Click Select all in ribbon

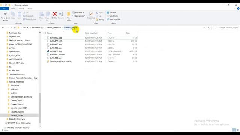(x=111, y=13)
